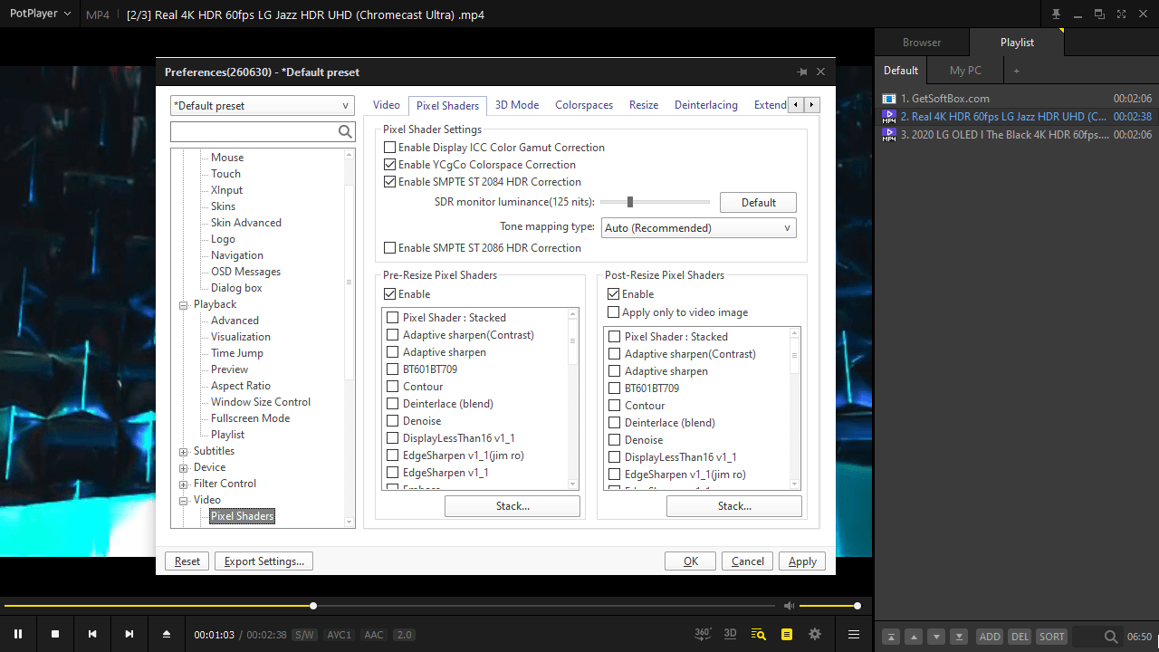The height and width of the screenshot is (652, 1159).
Task: Click the playlist search magnifier icon
Action: pyautogui.click(x=1111, y=637)
